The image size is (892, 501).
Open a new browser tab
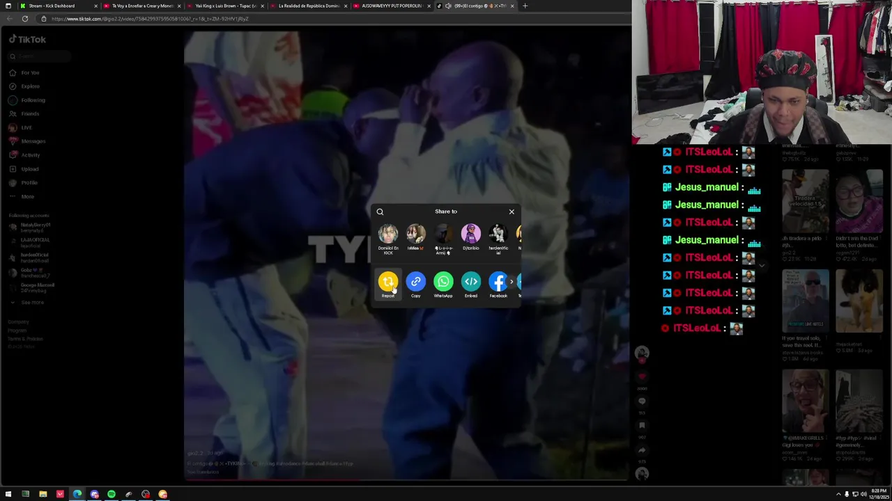(x=525, y=6)
